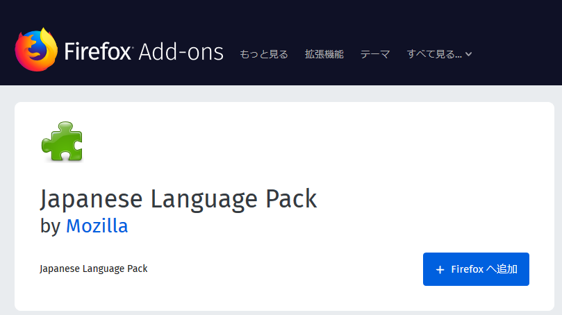
Task: Open the すべて見る... dropdown menu
Action: pos(439,54)
